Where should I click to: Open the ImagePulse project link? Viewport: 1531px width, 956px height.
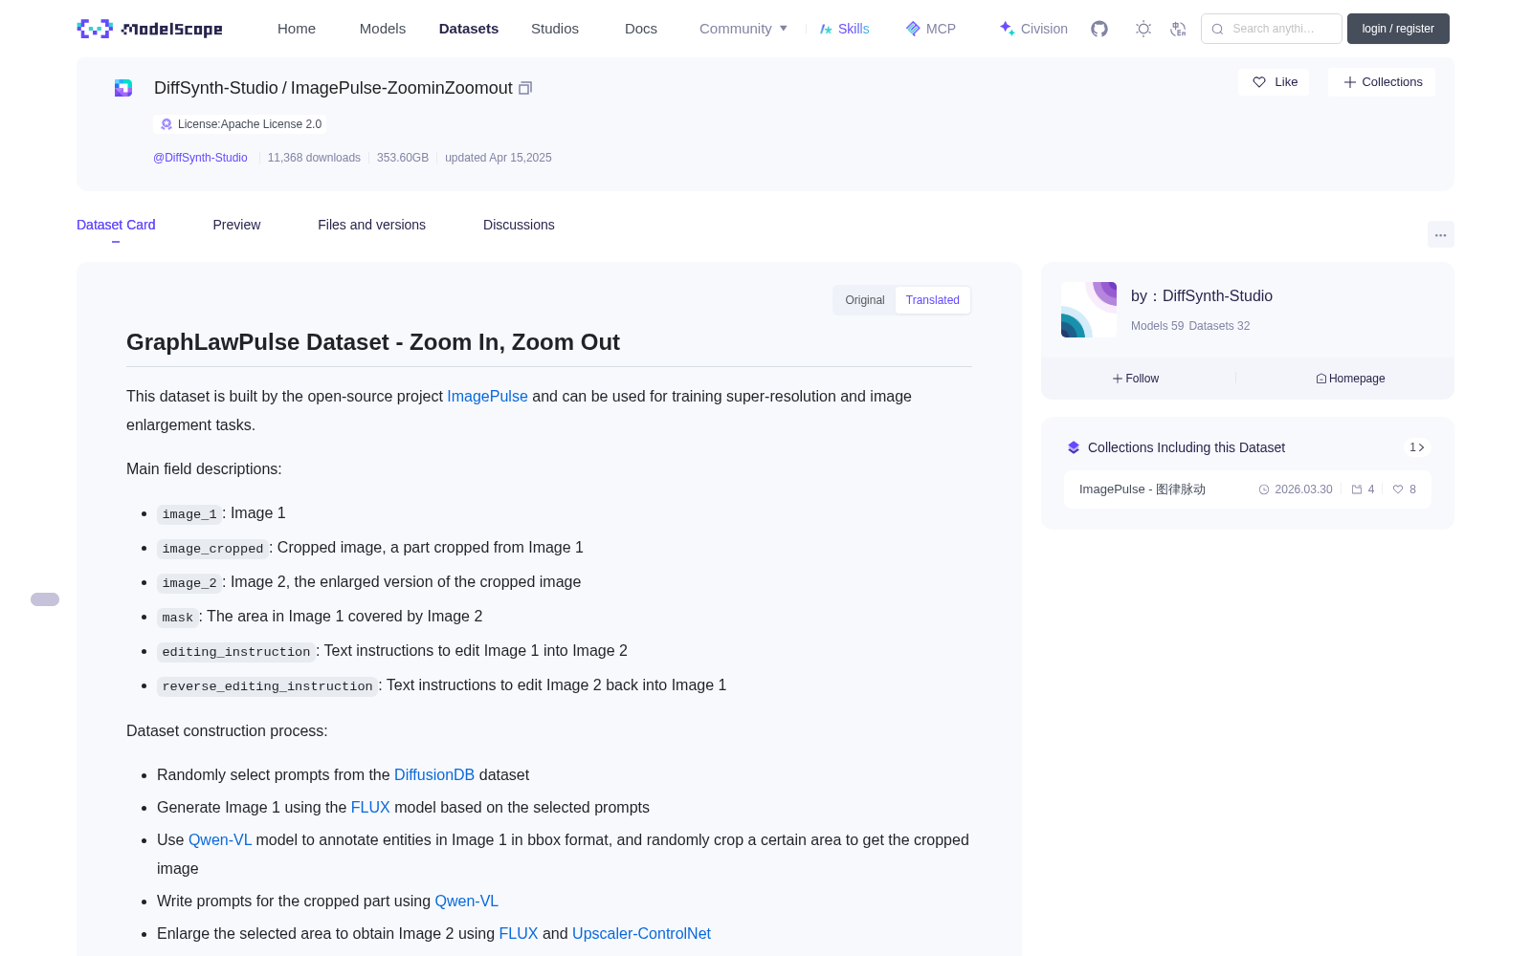tap(487, 397)
